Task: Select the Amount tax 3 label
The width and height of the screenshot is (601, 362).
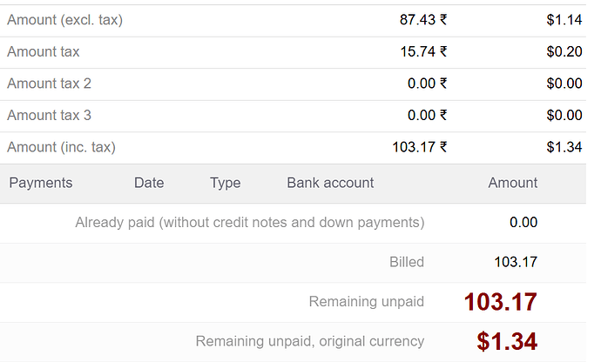Action: (49, 115)
